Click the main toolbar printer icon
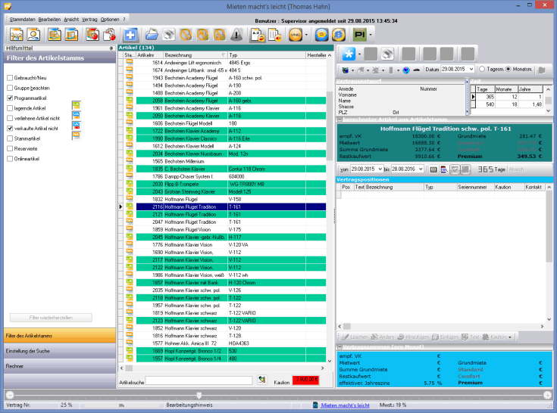This screenshot has width=557, height=413. 169,35
